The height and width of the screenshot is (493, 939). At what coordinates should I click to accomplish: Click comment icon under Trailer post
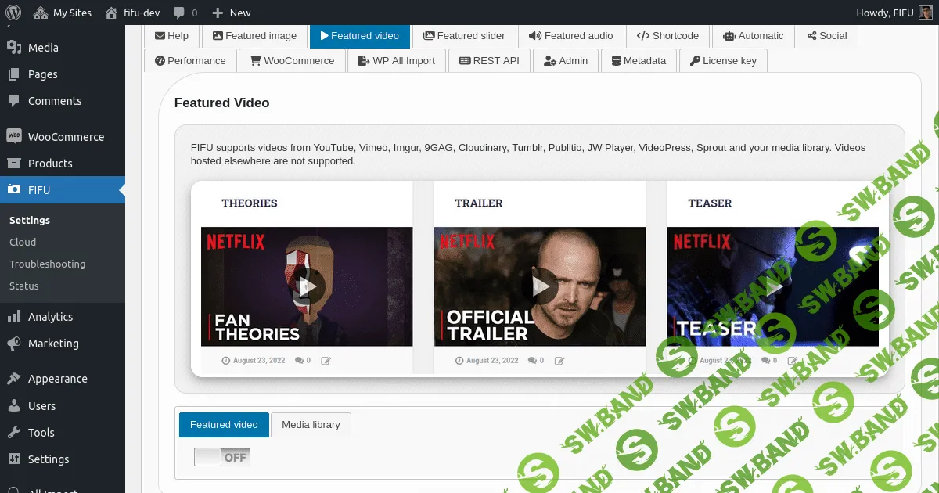(x=532, y=361)
